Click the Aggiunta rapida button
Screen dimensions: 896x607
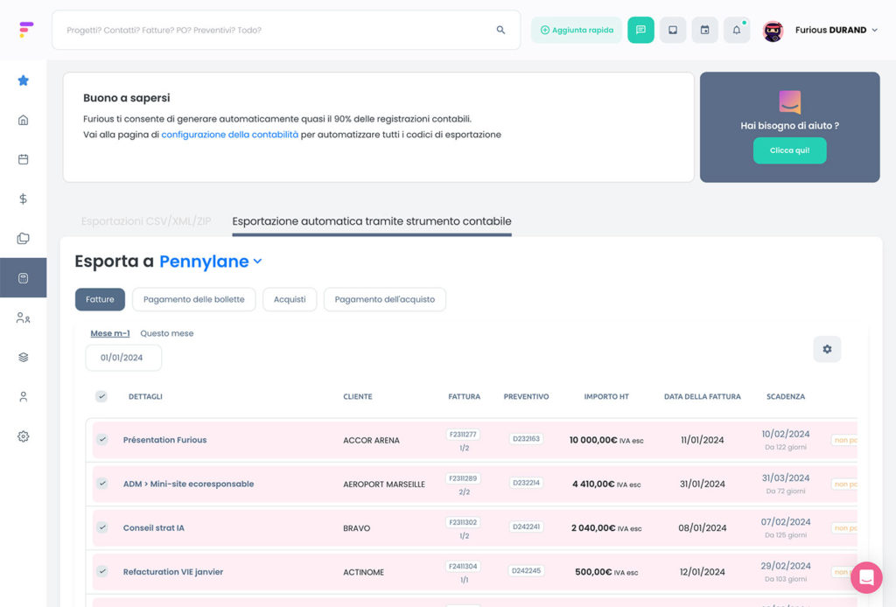(x=577, y=31)
